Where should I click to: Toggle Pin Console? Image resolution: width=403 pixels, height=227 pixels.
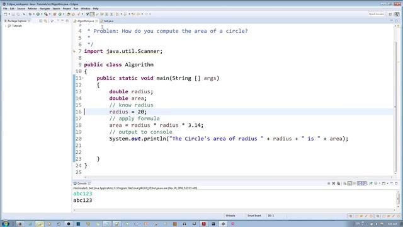click(x=371, y=183)
